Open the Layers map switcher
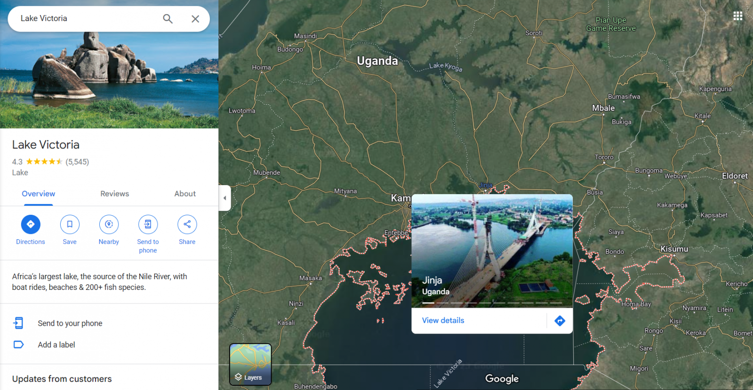Image resolution: width=753 pixels, height=390 pixels. point(250,364)
